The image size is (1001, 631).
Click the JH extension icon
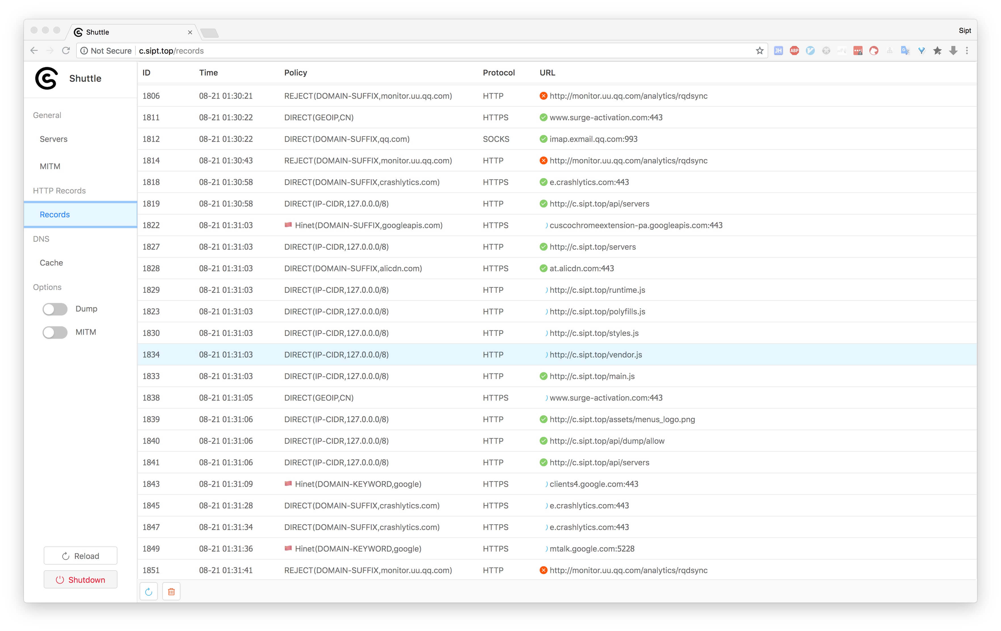tap(778, 51)
